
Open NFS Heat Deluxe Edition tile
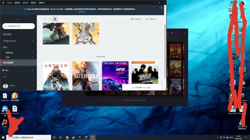[x=115, y=76]
